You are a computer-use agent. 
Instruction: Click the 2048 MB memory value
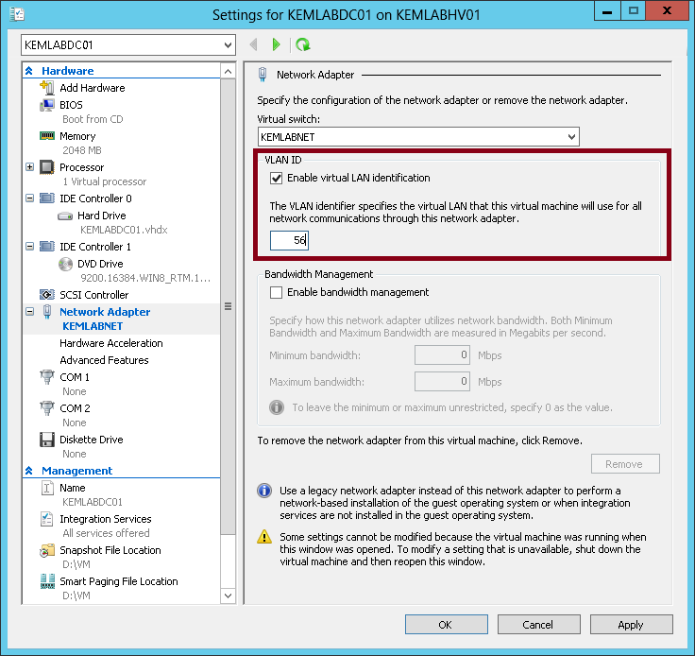coord(82,150)
